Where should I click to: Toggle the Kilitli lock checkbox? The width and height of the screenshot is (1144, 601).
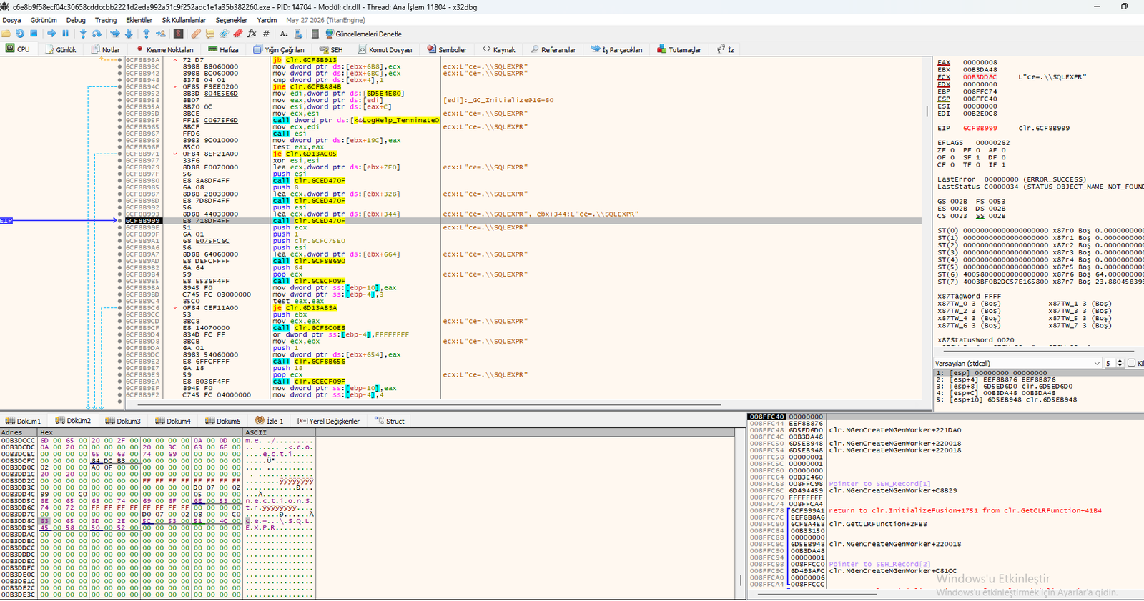click(1131, 363)
